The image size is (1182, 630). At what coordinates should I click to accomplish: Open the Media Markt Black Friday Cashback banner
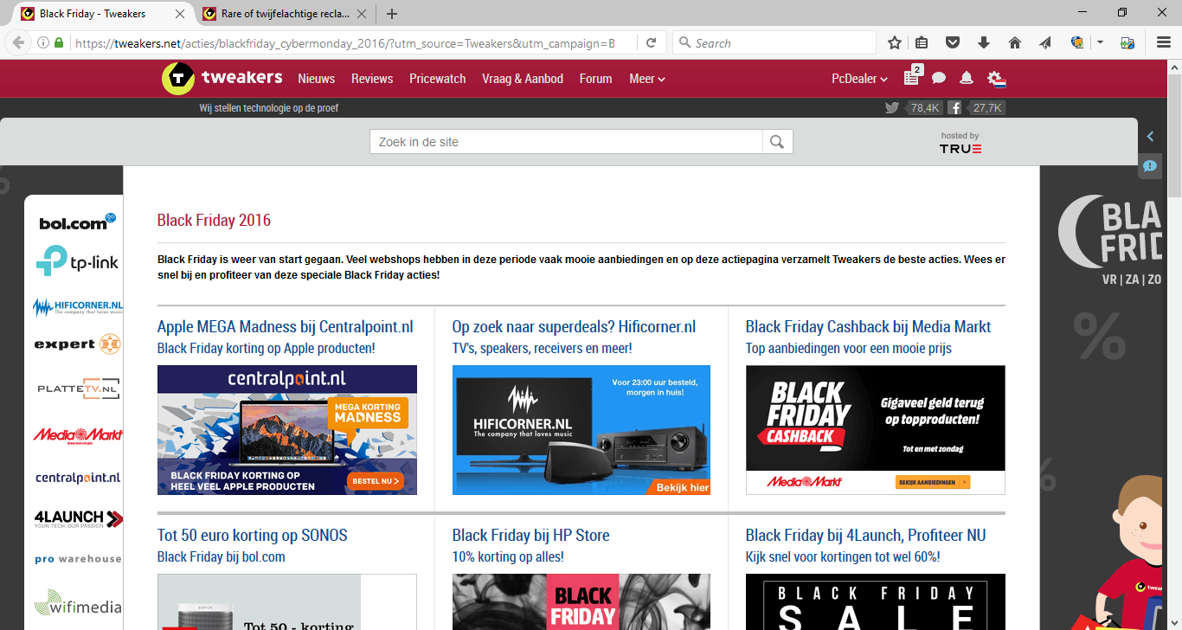click(876, 430)
